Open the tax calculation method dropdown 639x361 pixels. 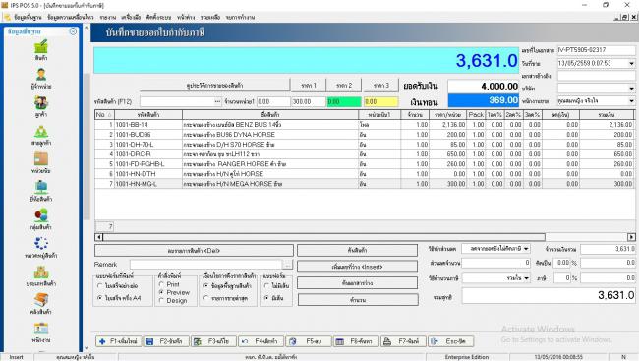pos(526,278)
